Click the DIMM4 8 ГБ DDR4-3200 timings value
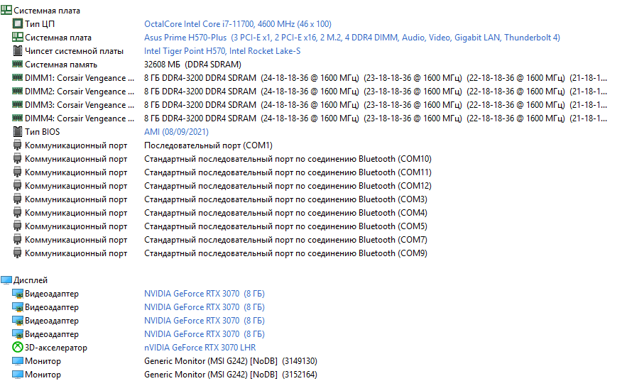Image resolution: width=622 pixels, height=381 pixels. coord(376,118)
